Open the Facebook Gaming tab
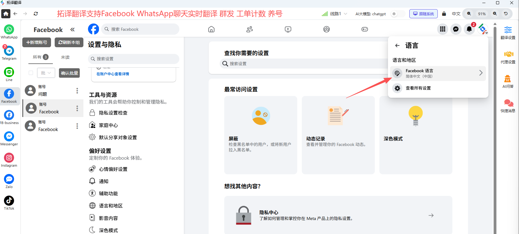Viewport: 519px width, 234px height. tap(365, 29)
